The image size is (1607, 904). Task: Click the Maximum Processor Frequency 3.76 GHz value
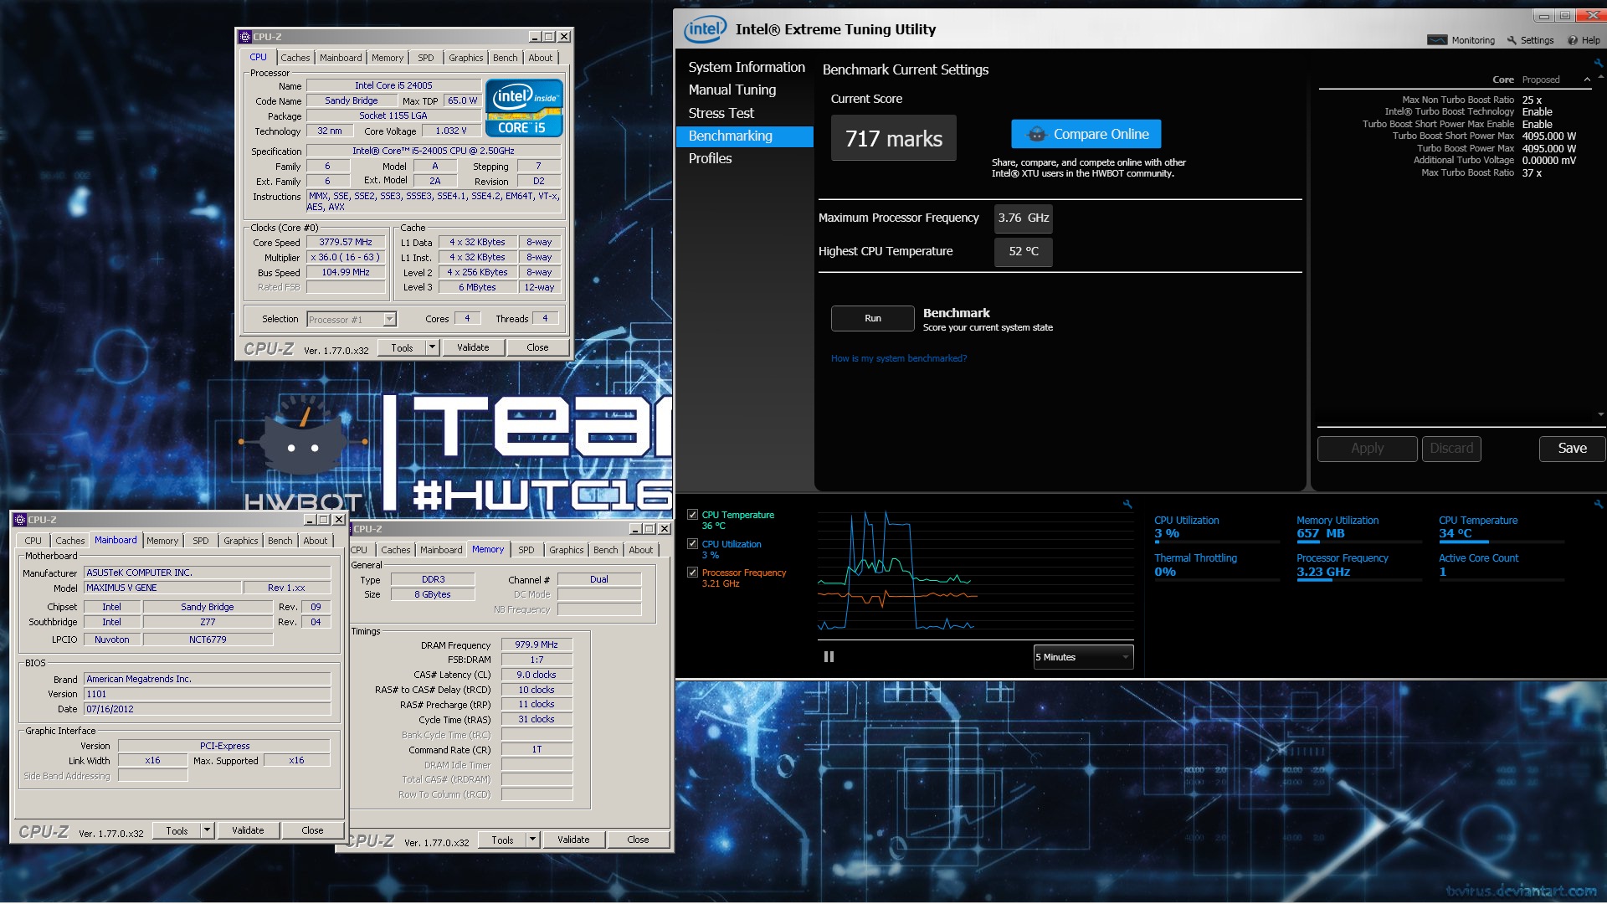tap(1023, 218)
